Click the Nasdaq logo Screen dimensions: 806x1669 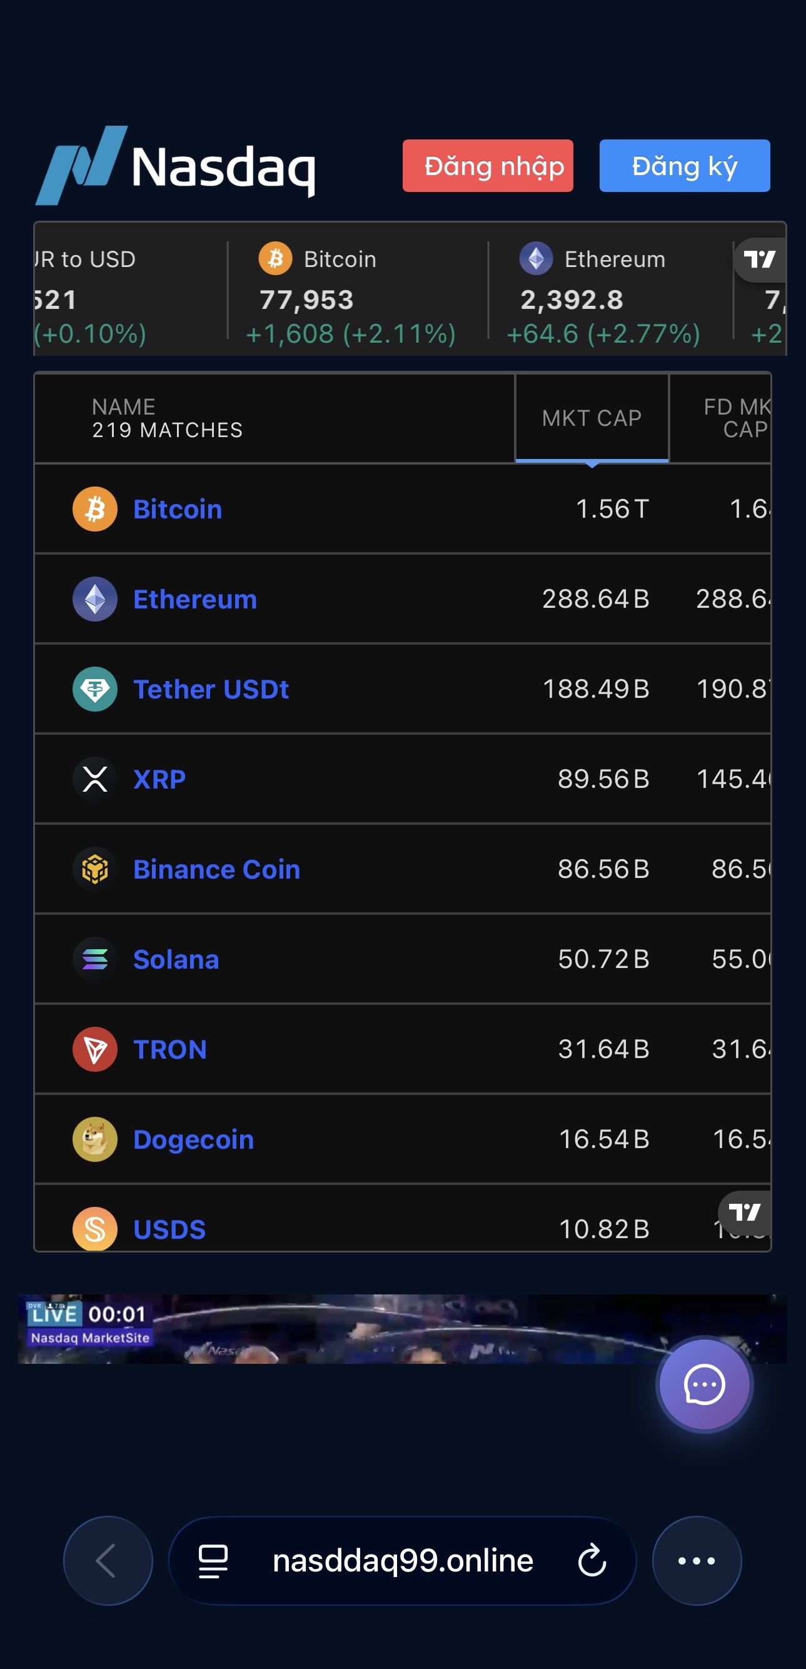[175, 165]
